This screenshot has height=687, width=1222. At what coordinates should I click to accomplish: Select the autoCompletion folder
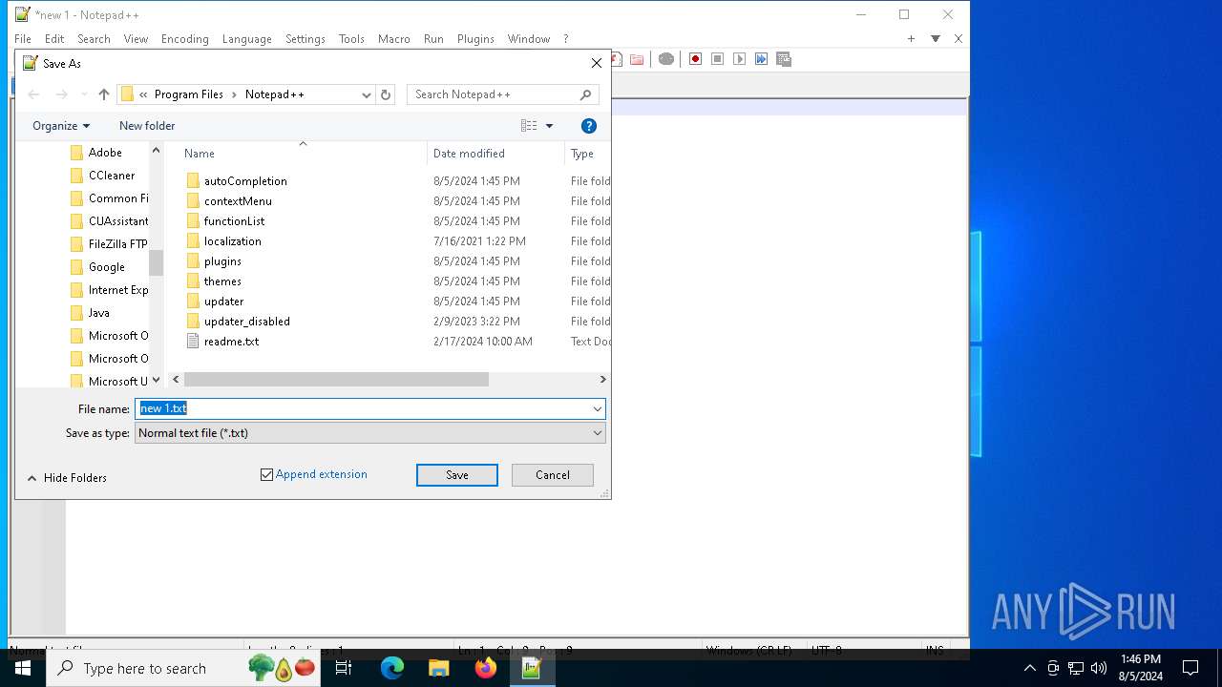245,181
